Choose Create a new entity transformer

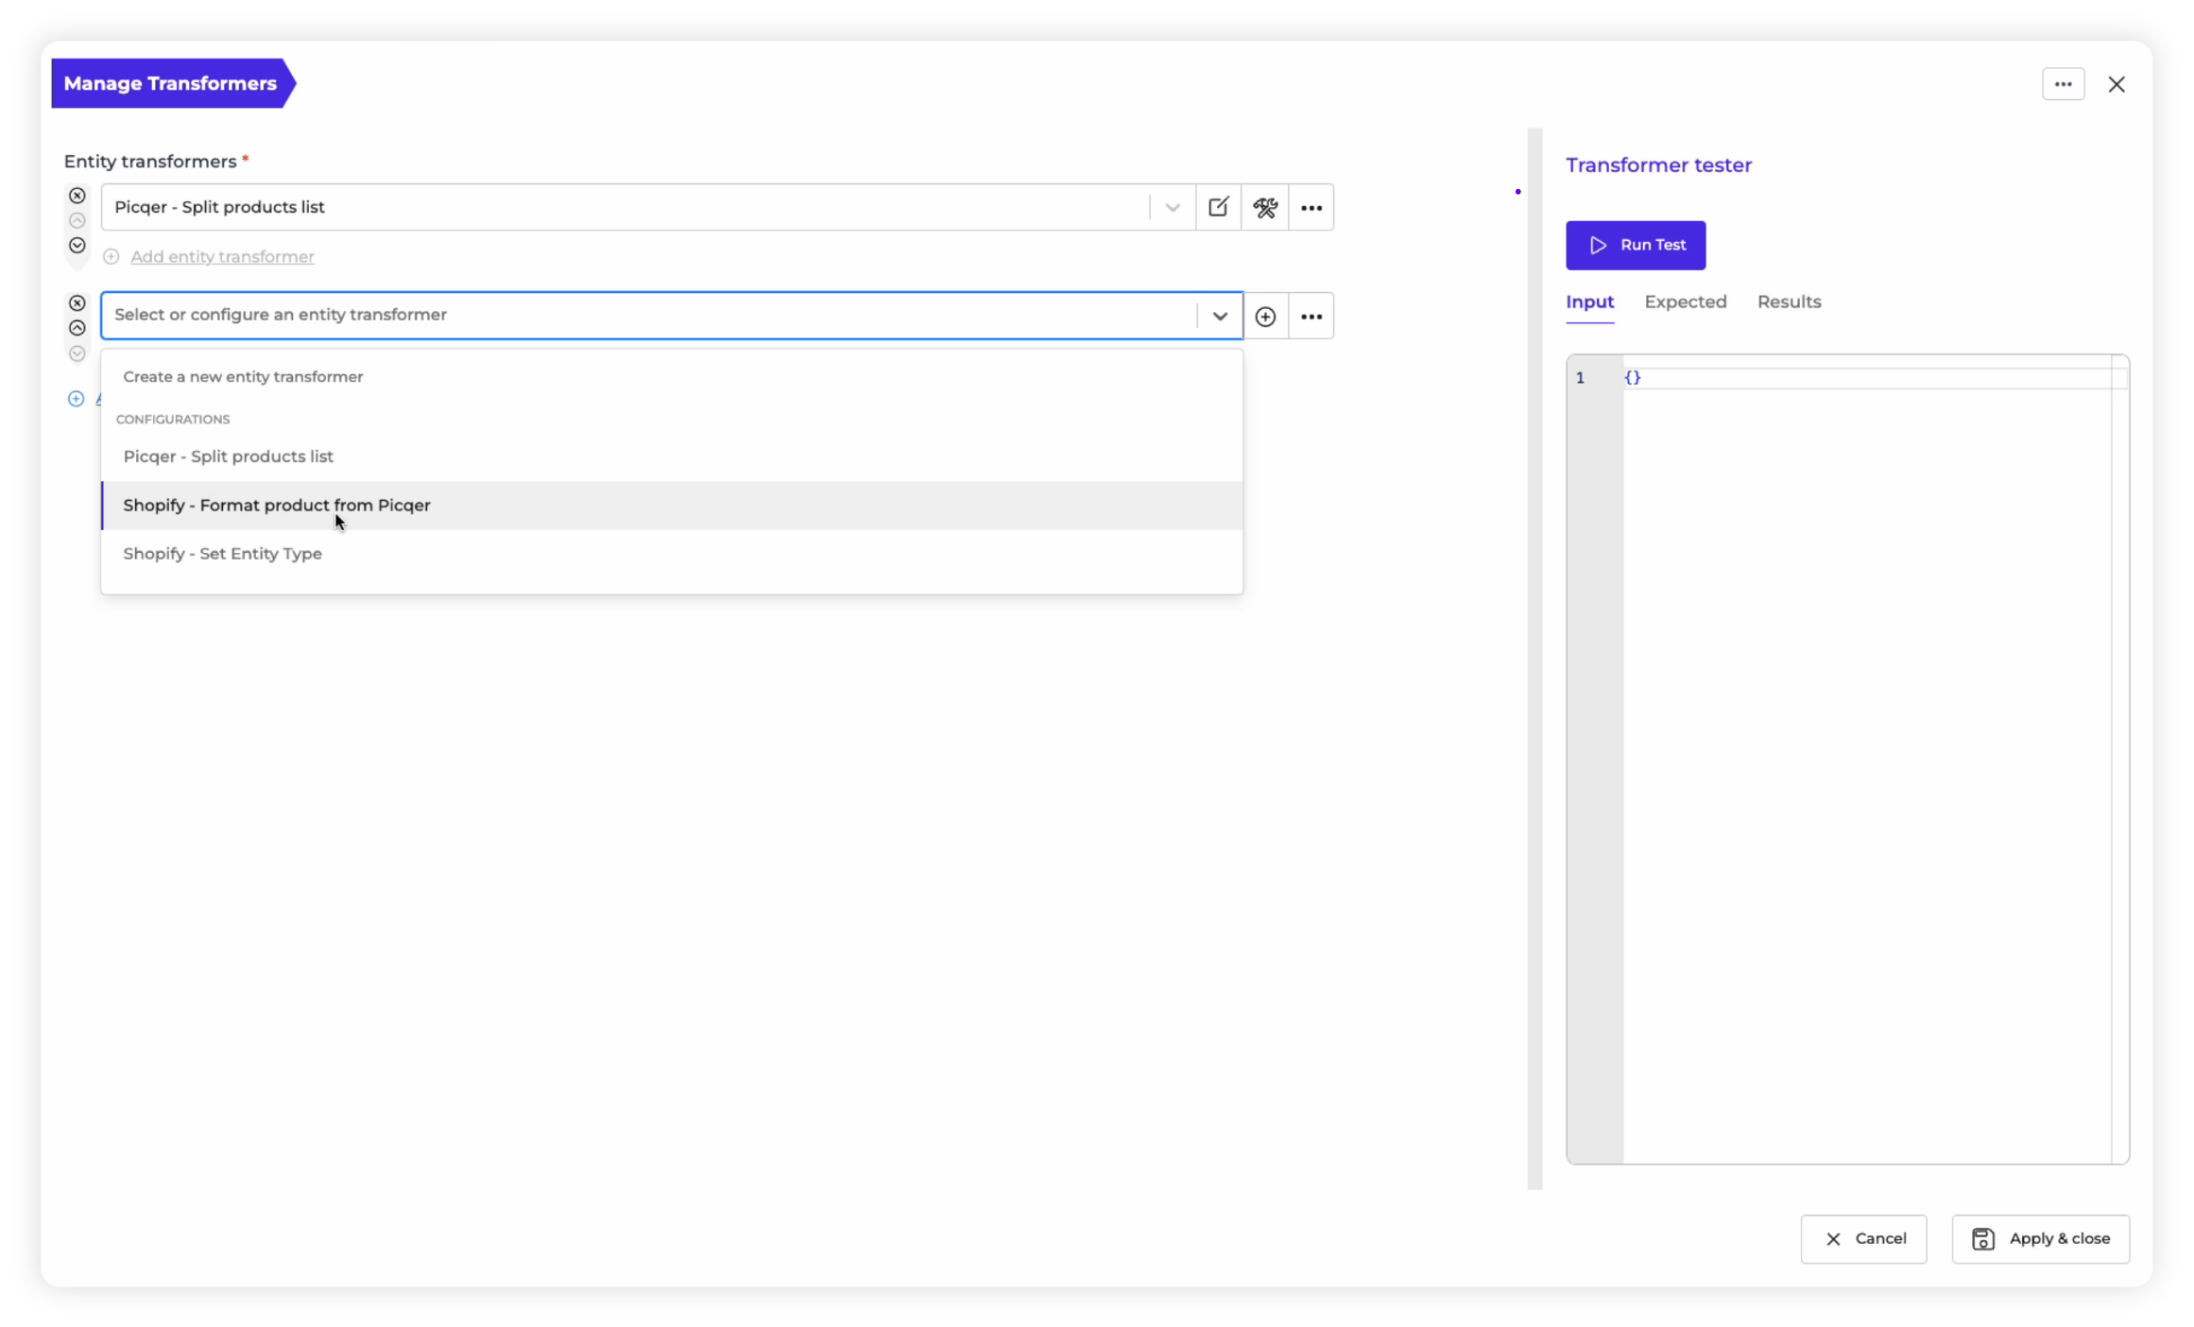(x=672, y=376)
